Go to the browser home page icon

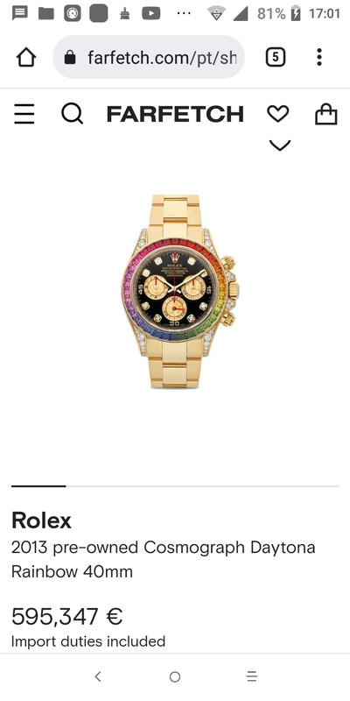[26, 58]
